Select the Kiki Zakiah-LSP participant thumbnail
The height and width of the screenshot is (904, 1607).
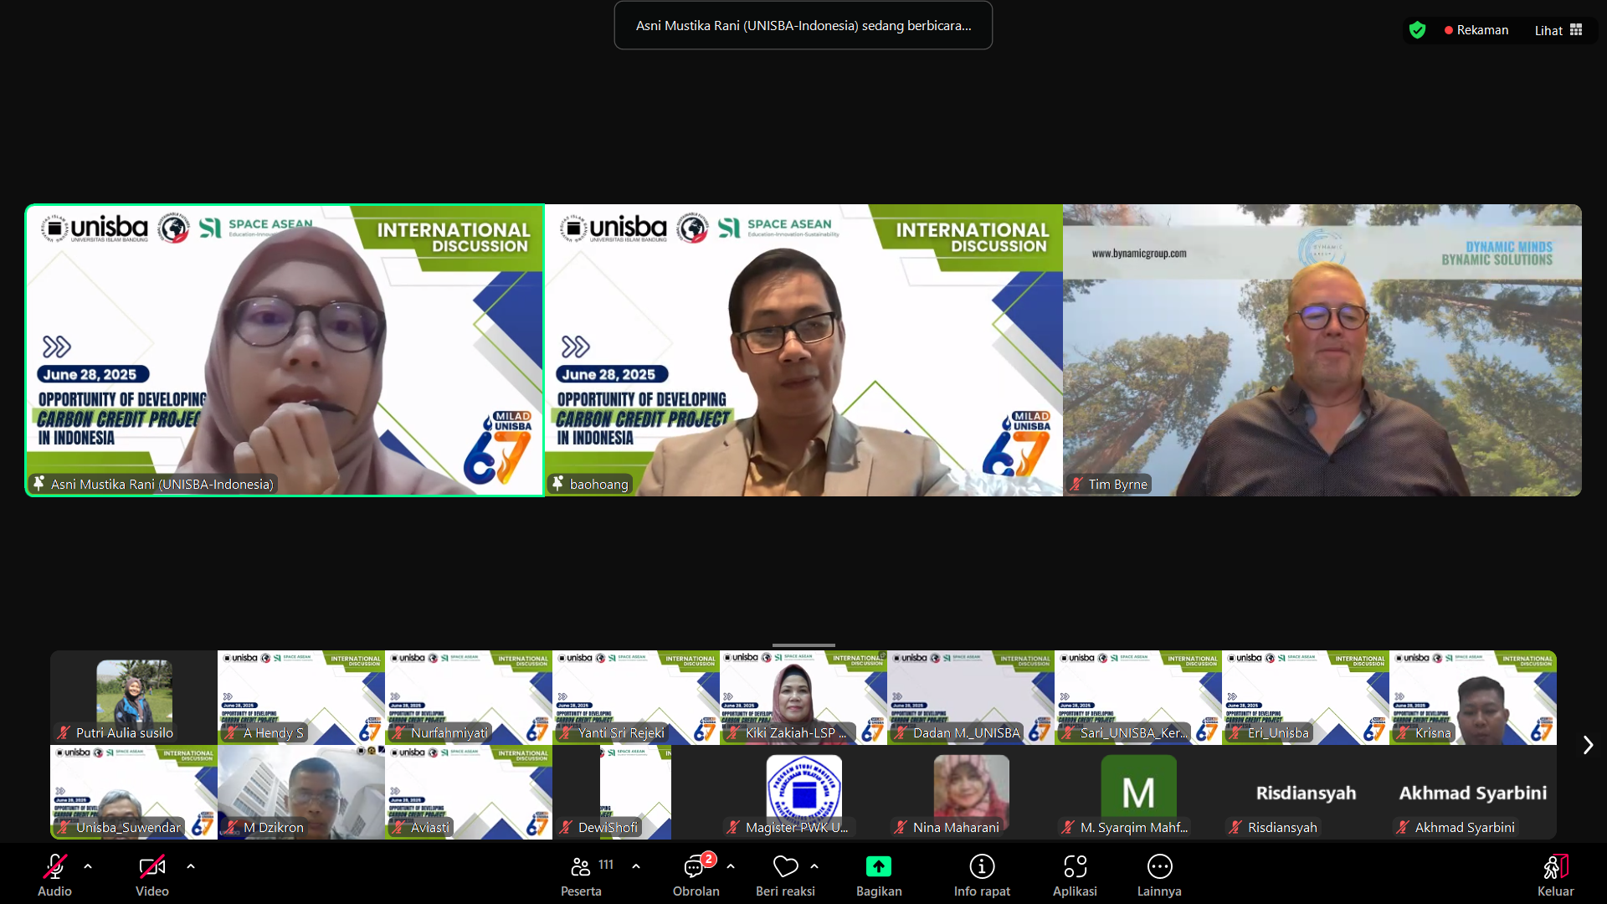click(803, 697)
